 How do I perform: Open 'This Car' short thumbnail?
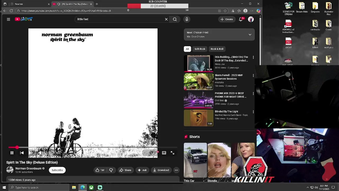coord(195,160)
